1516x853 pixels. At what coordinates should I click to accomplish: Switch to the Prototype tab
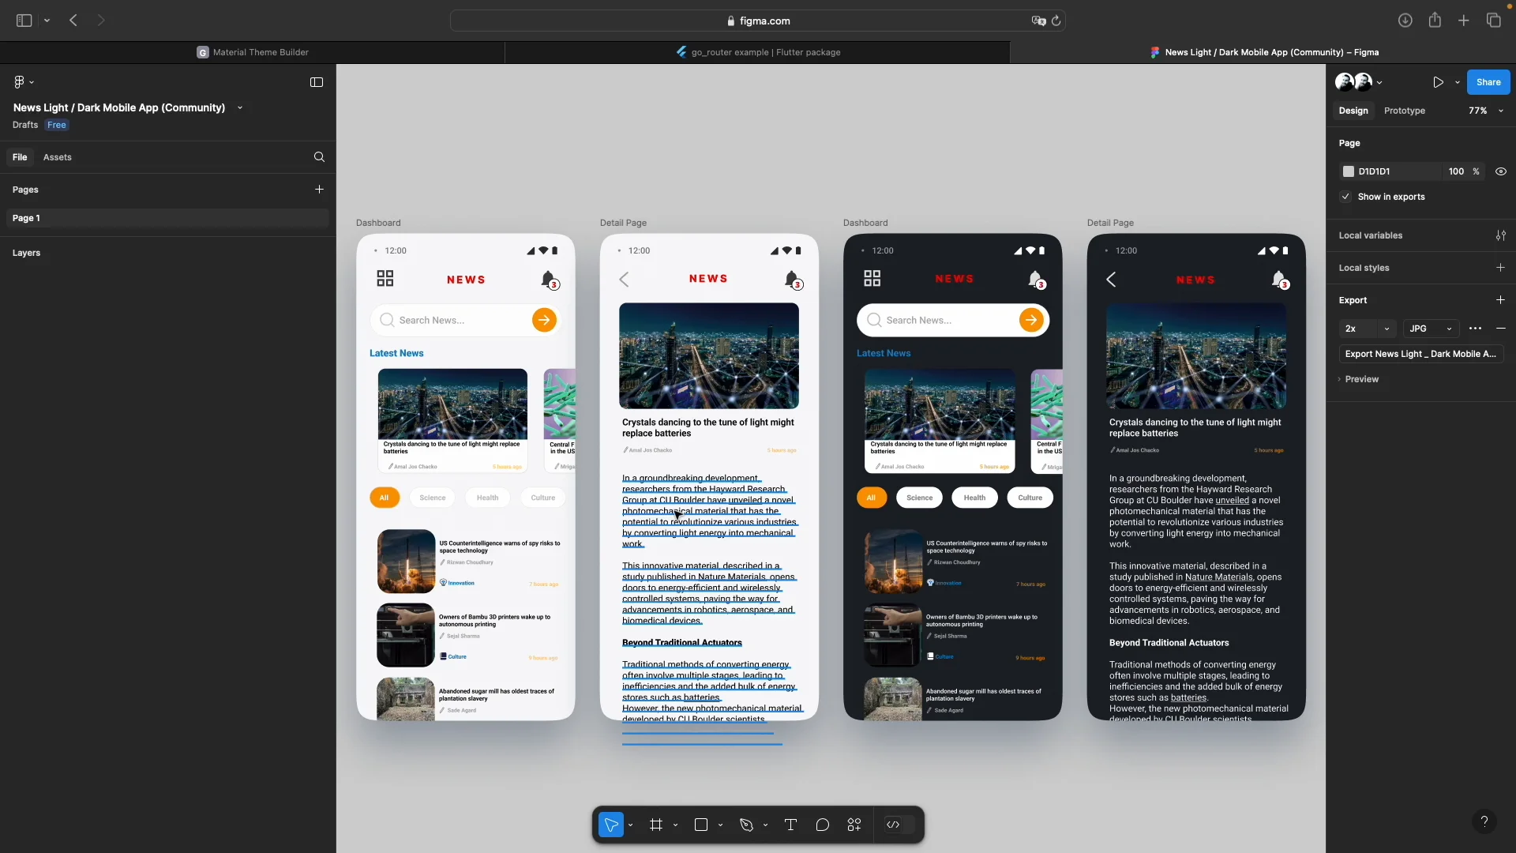click(x=1404, y=111)
